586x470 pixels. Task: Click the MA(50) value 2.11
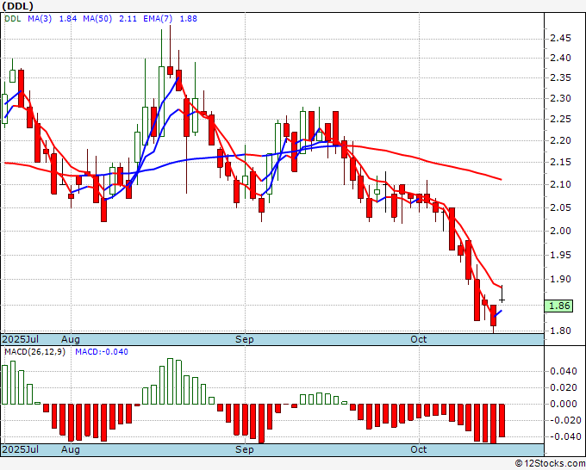click(128, 19)
